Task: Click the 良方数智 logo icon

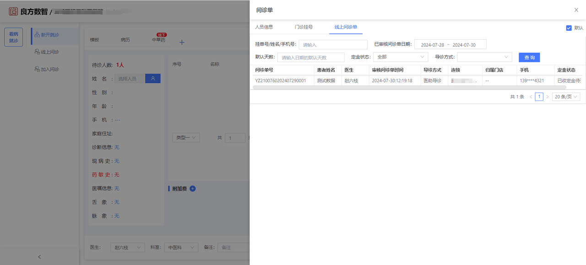Action: [13, 11]
